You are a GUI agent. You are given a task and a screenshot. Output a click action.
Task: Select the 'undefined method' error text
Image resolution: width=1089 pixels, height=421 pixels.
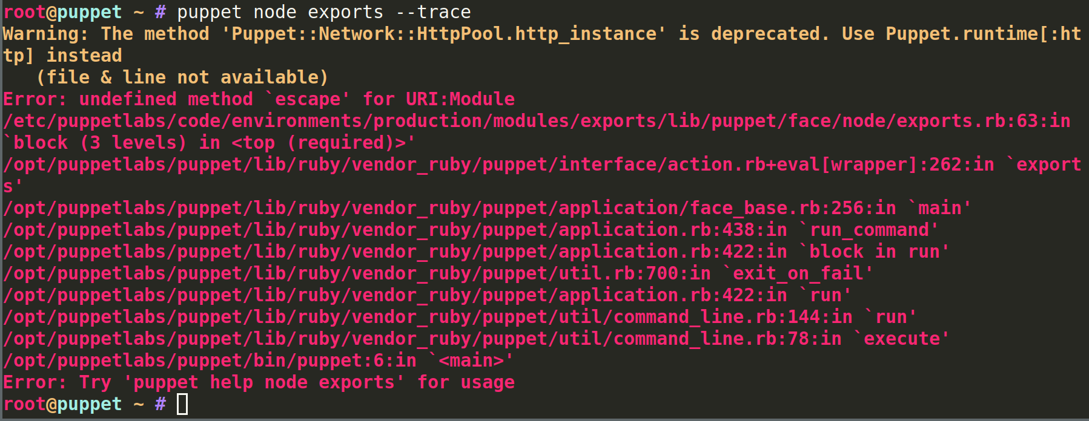click(166, 99)
